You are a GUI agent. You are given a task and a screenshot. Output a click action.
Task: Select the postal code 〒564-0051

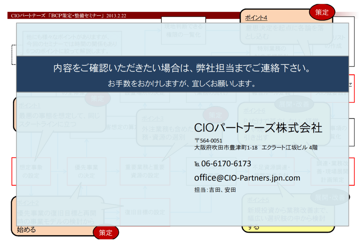[208, 140]
